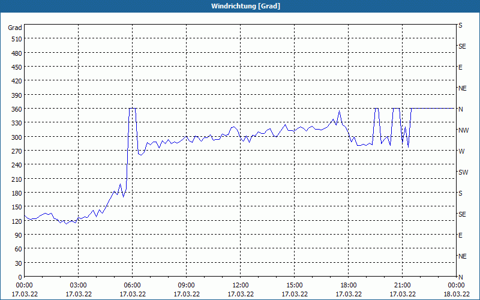
Task: Select the 21:00 time label
Action: point(402,286)
